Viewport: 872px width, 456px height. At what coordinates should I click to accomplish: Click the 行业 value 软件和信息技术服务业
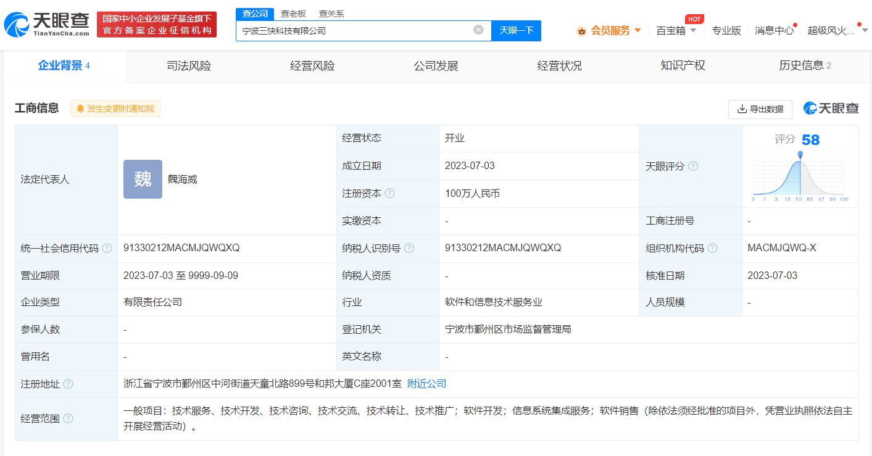(494, 302)
